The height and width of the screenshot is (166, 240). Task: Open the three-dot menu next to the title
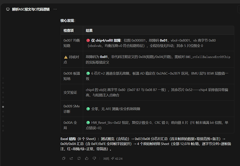[55, 9]
